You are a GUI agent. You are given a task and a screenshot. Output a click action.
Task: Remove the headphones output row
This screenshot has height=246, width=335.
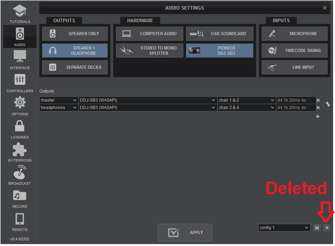tap(318, 108)
